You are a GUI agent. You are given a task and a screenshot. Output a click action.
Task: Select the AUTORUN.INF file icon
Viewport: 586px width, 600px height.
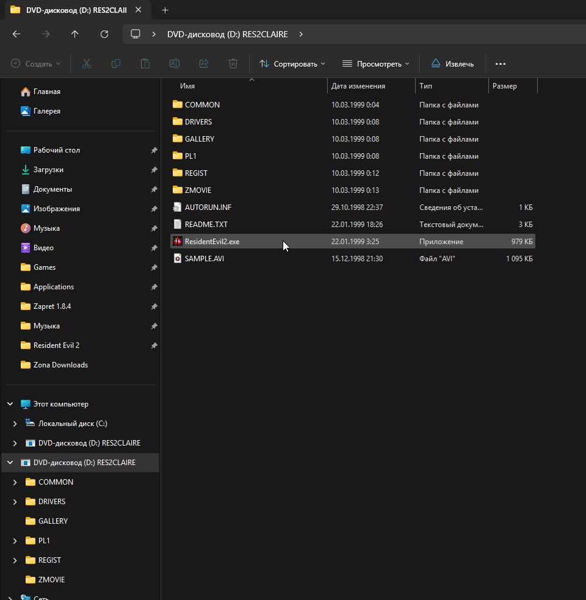coord(177,208)
